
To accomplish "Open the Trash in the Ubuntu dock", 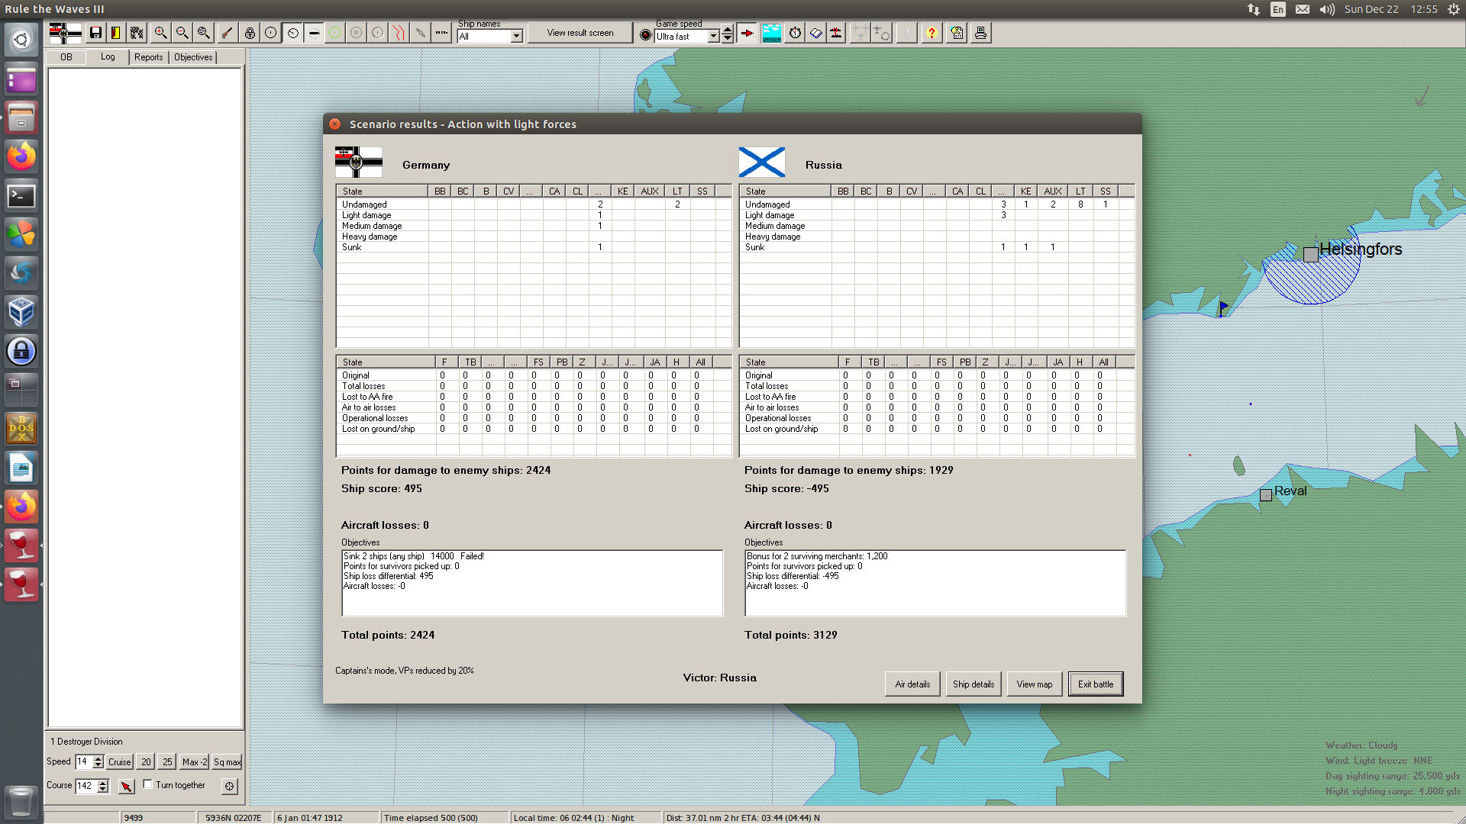I will 21,802.
